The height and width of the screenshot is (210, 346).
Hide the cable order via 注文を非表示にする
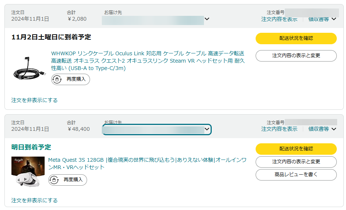(34, 100)
